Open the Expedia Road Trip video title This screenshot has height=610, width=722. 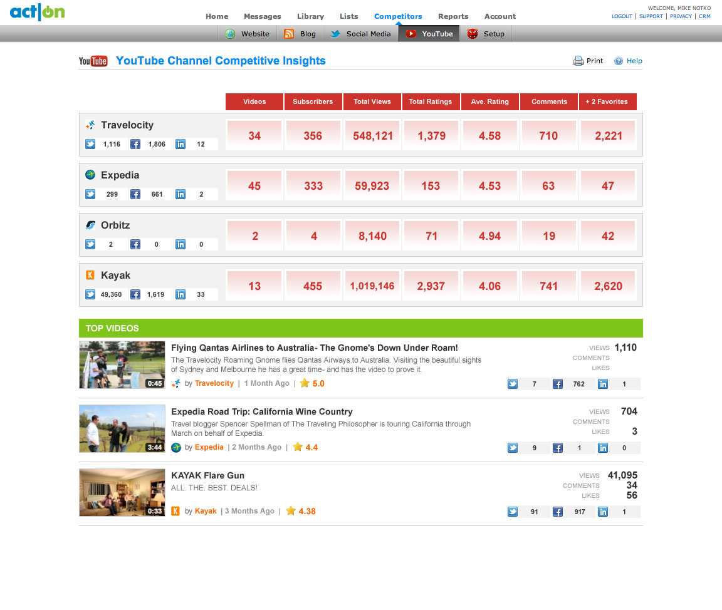262,411
